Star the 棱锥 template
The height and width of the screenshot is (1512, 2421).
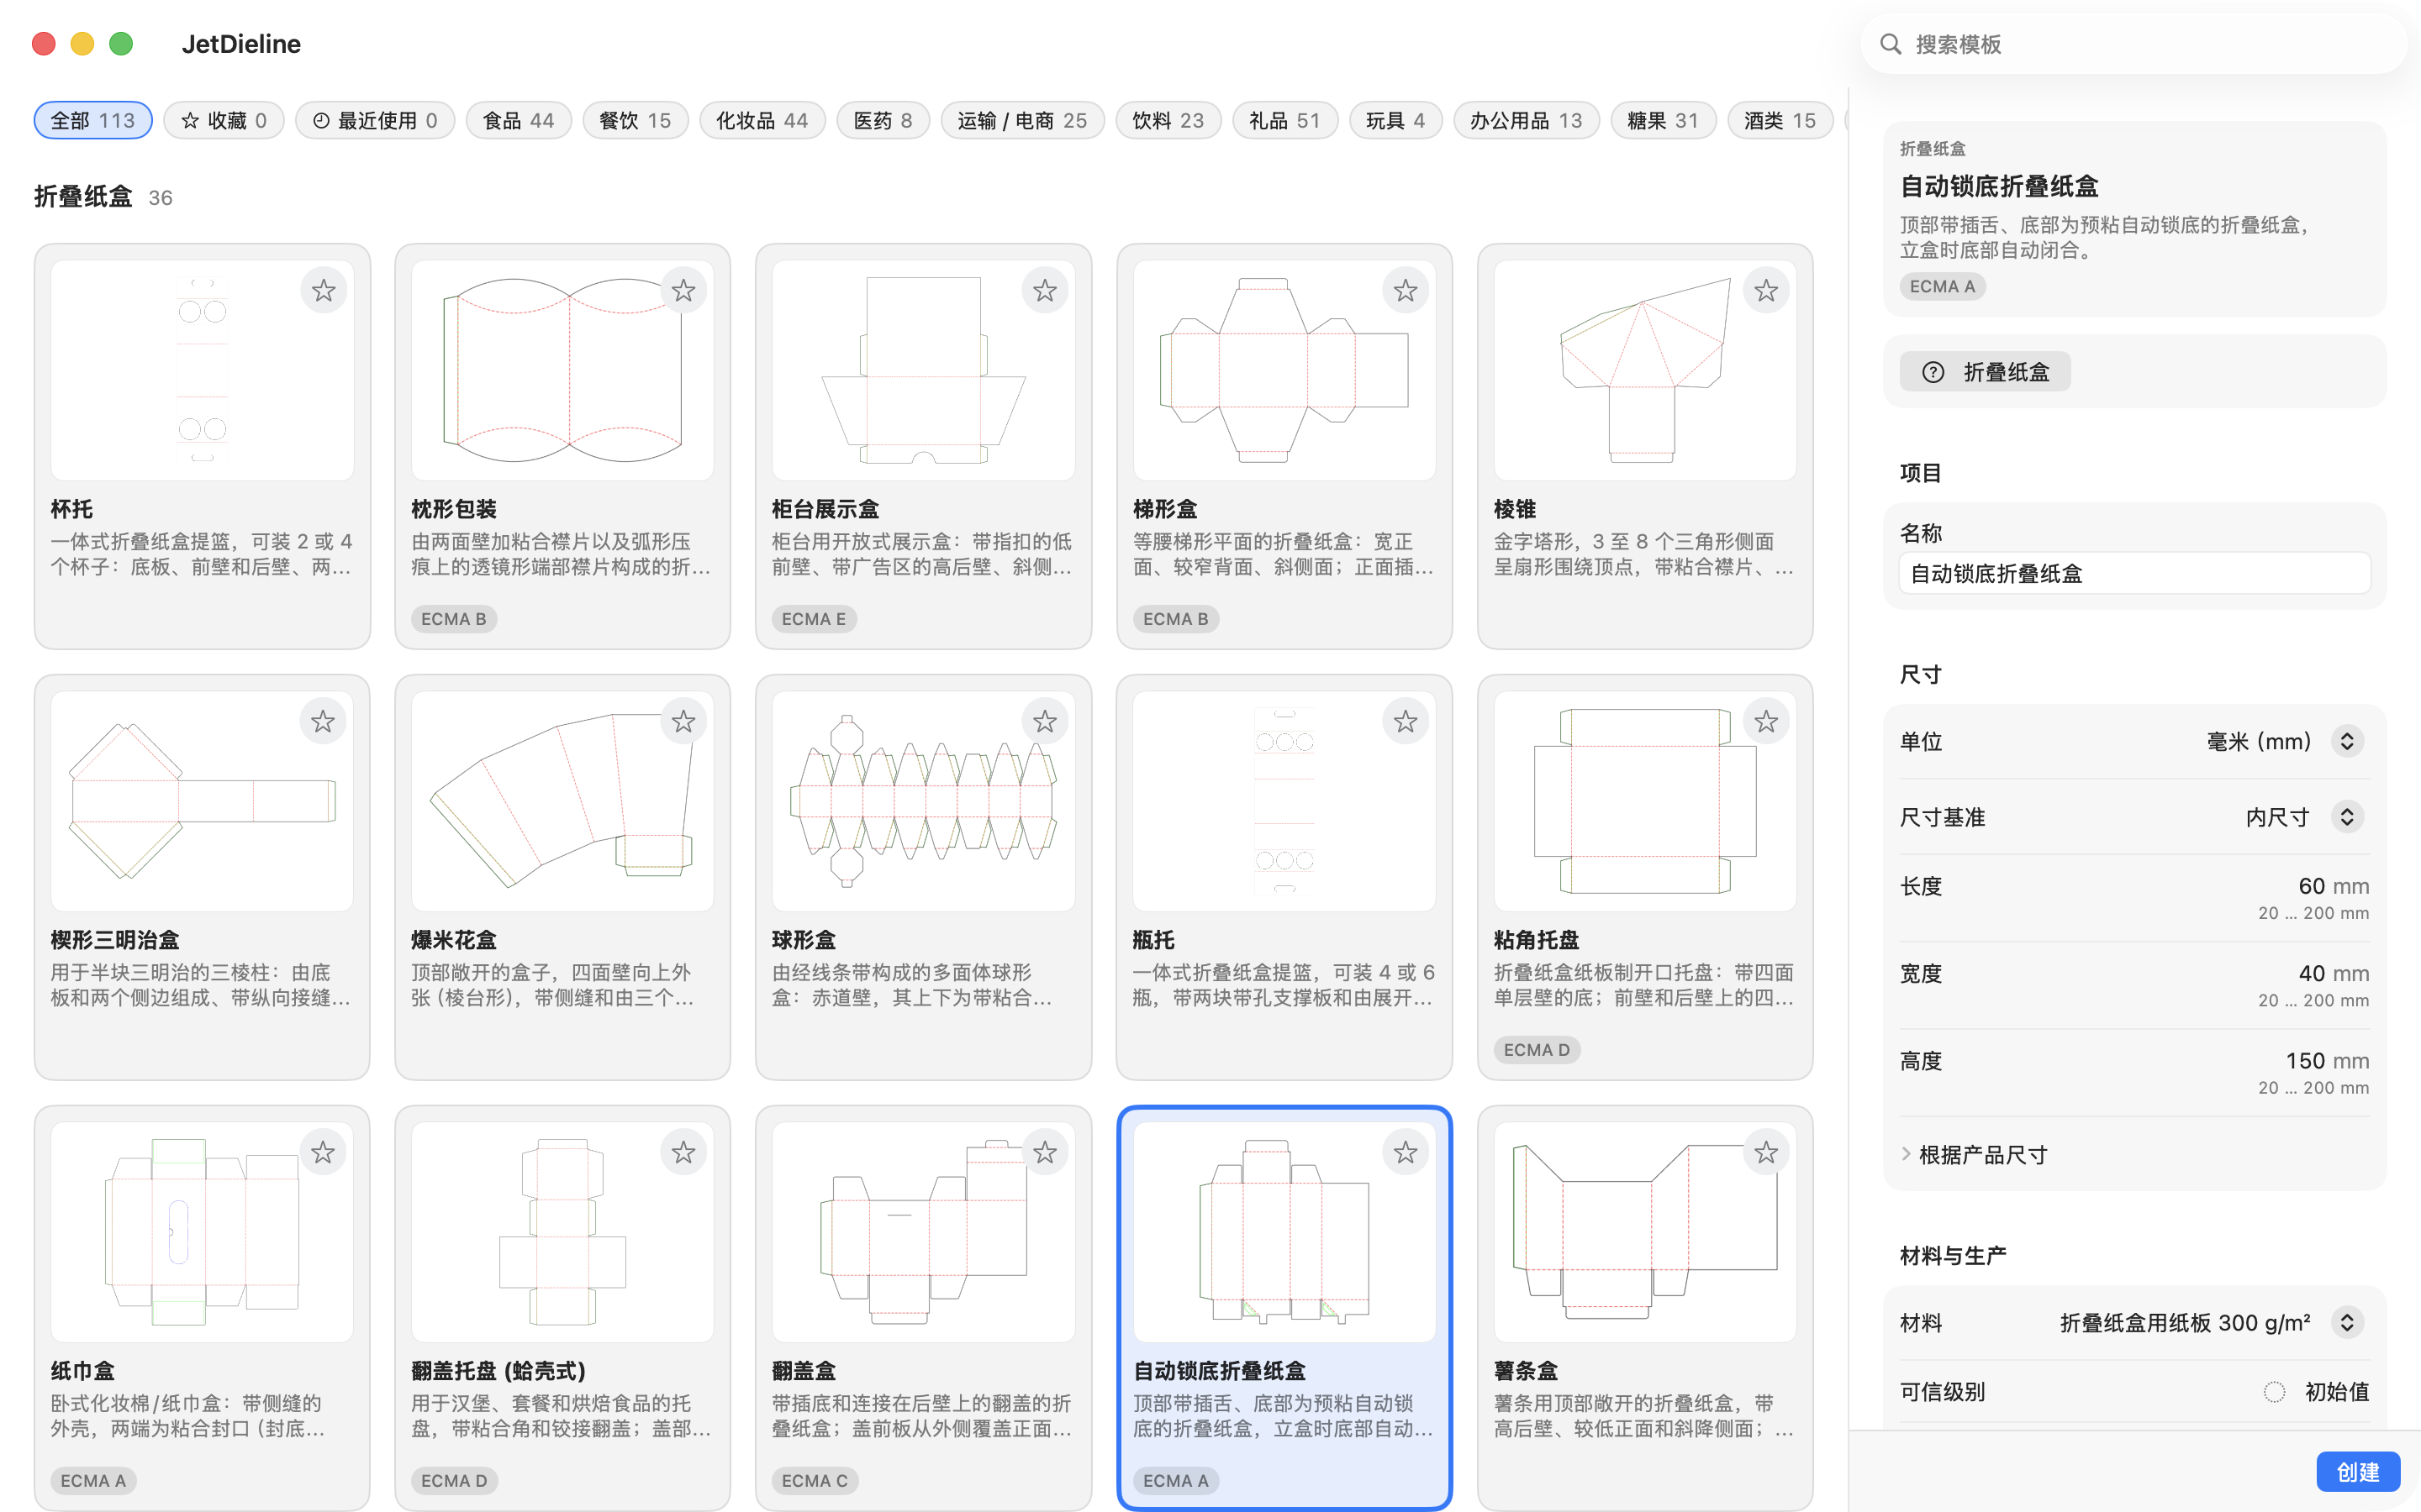(1765, 291)
